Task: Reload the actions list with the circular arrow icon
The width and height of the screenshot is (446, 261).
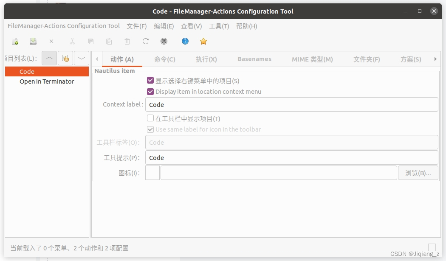Action: tap(145, 41)
